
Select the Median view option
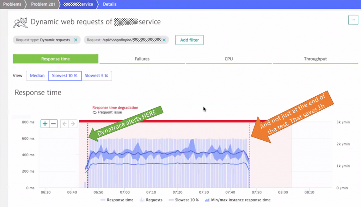point(37,76)
